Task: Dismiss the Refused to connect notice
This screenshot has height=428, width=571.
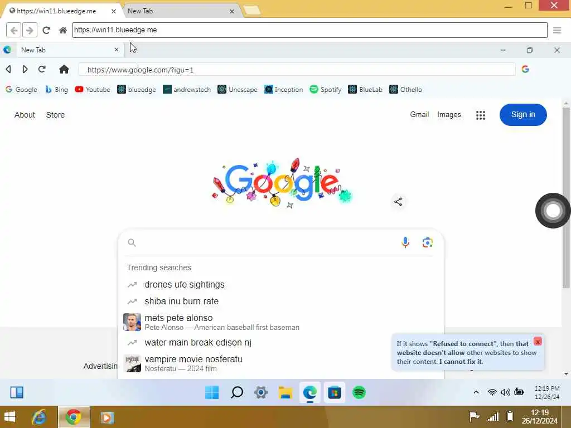Action: (538, 342)
